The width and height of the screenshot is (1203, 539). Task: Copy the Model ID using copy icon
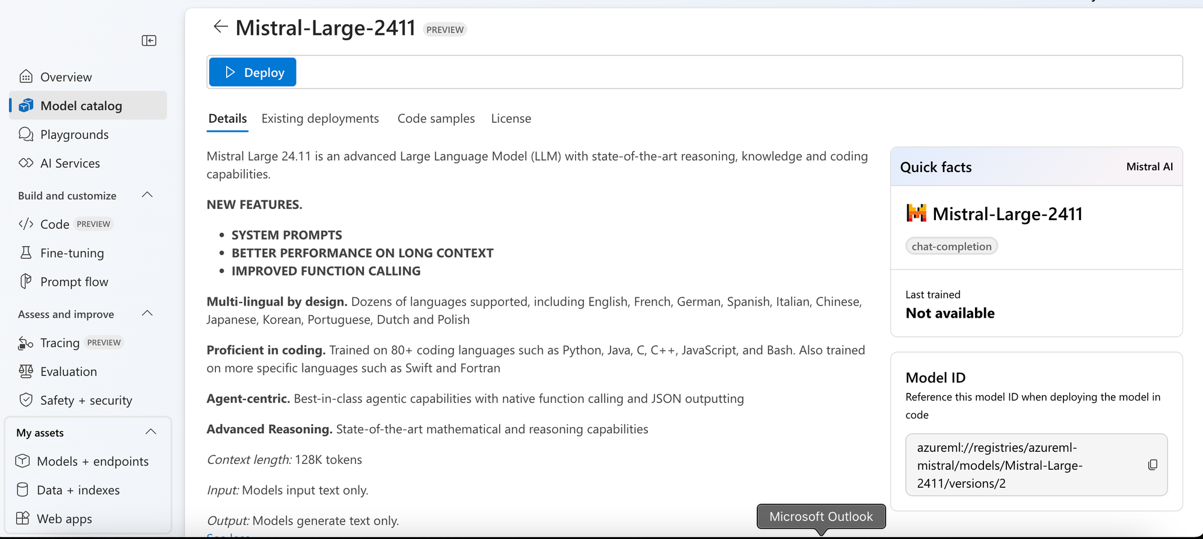pyautogui.click(x=1152, y=465)
